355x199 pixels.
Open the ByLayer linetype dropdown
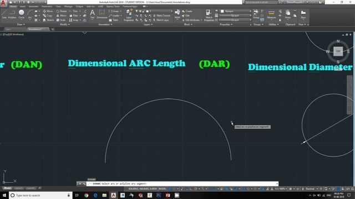pos(236,20)
